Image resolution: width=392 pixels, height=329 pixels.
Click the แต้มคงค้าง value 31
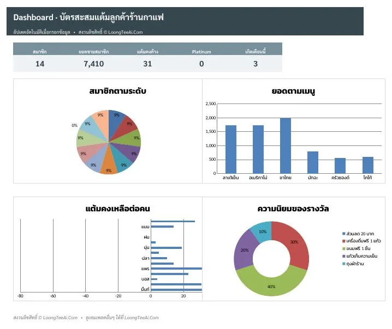pos(147,64)
